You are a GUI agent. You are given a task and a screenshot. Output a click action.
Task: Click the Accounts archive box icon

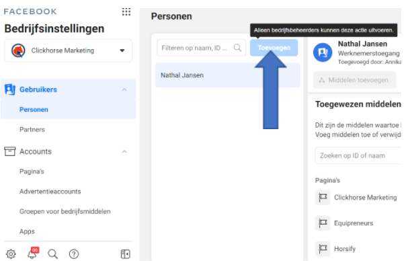(x=10, y=151)
